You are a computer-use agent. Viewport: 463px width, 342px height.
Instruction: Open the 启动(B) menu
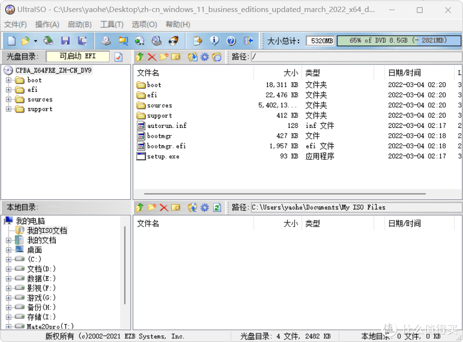tap(79, 24)
